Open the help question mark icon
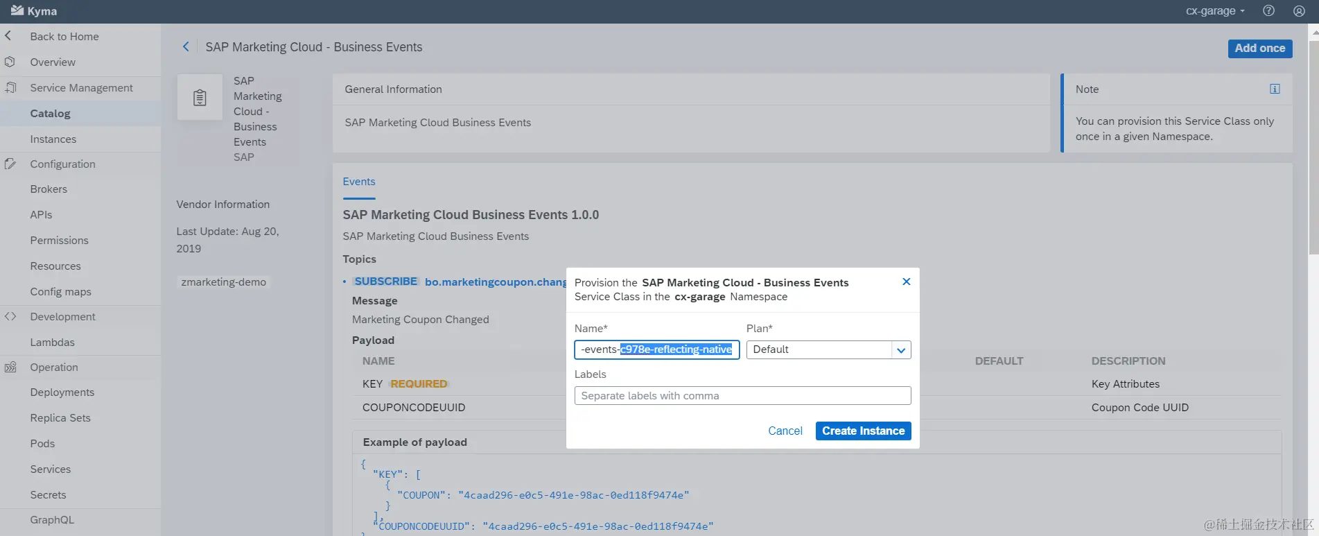Screen dimensions: 1319x536 click(1268, 10)
